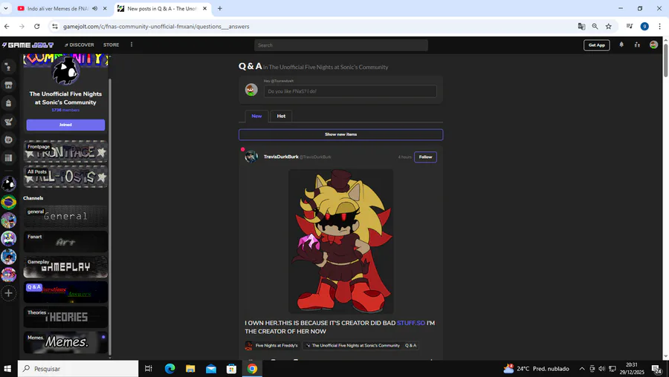The height and width of the screenshot is (377, 669).
Task: Click the Chrome translate page icon
Action: pos(581,27)
